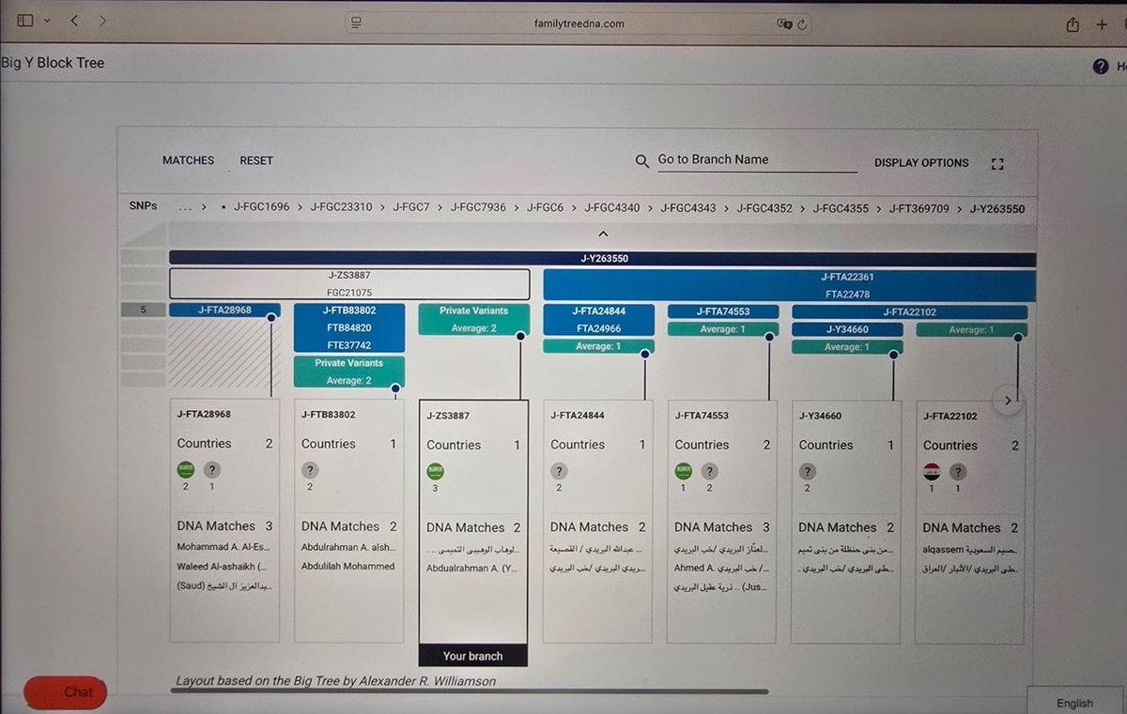Screen dimensions: 1127x714
Task: Click unknown country icon in J-FTA28968 card
Action: click(x=212, y=471)
